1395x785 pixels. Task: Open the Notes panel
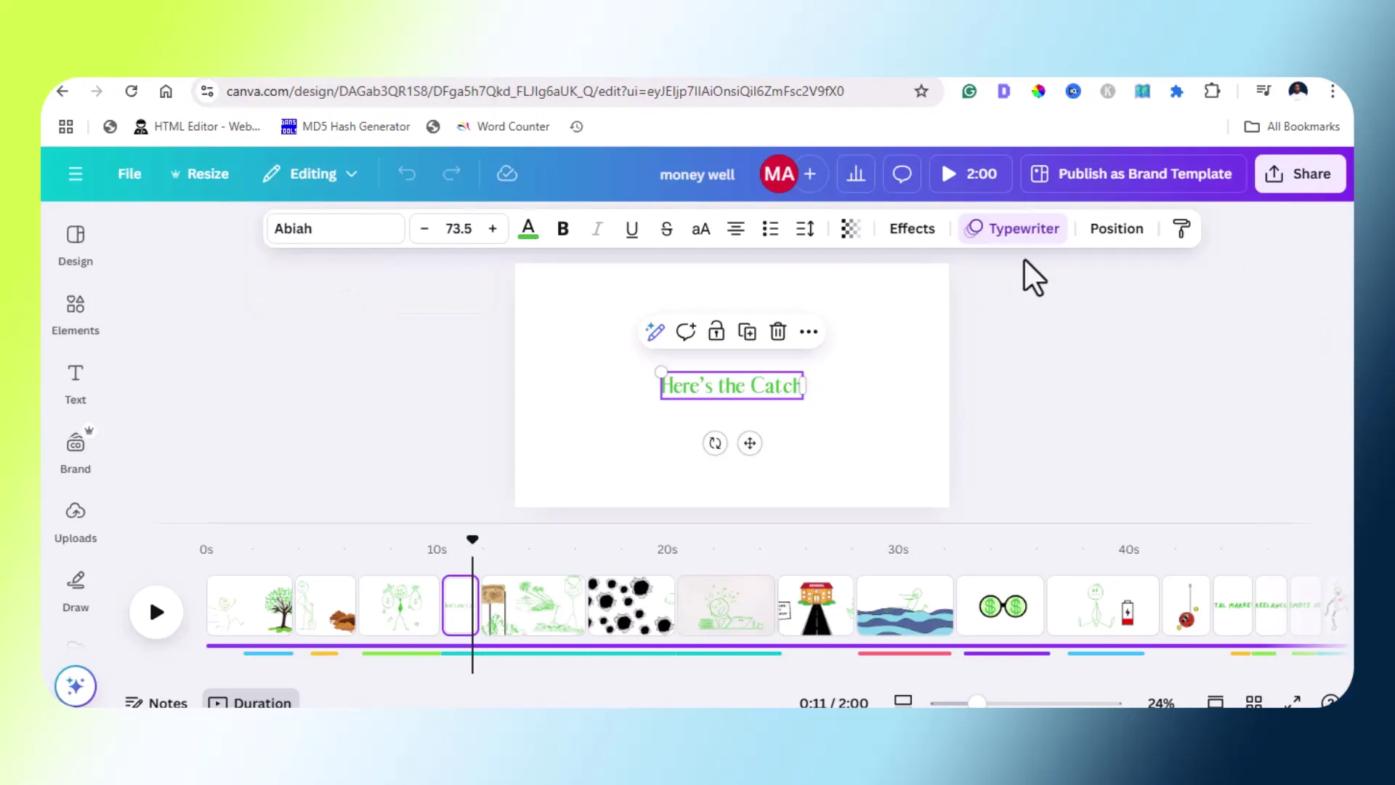pos(156,702)
